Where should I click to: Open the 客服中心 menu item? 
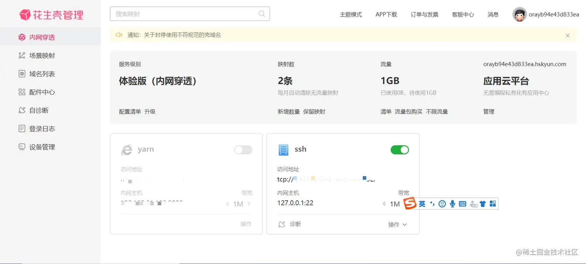click(463, 15)
